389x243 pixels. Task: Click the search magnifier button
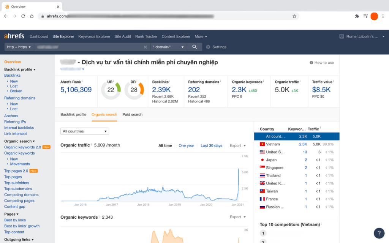click(x=194, y=47)
